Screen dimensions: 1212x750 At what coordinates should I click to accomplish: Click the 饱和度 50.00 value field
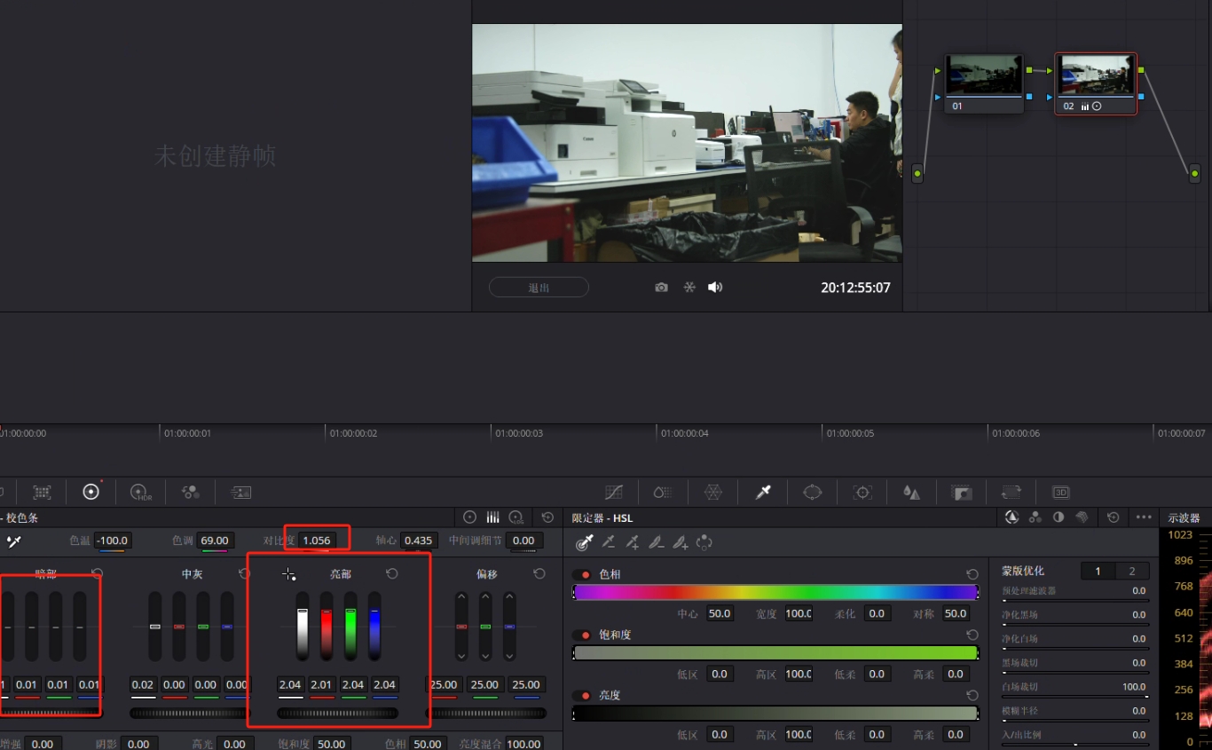coord(332,744)
